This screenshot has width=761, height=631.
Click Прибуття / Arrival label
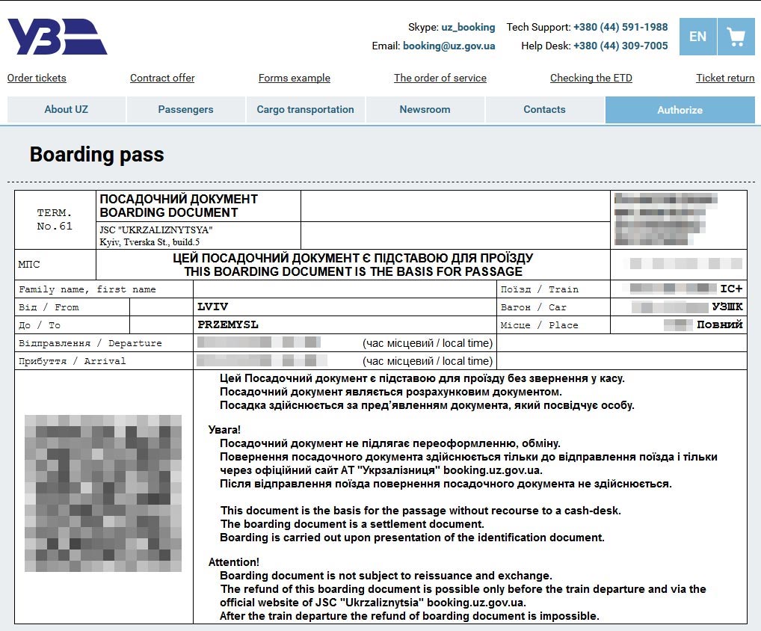72,361
